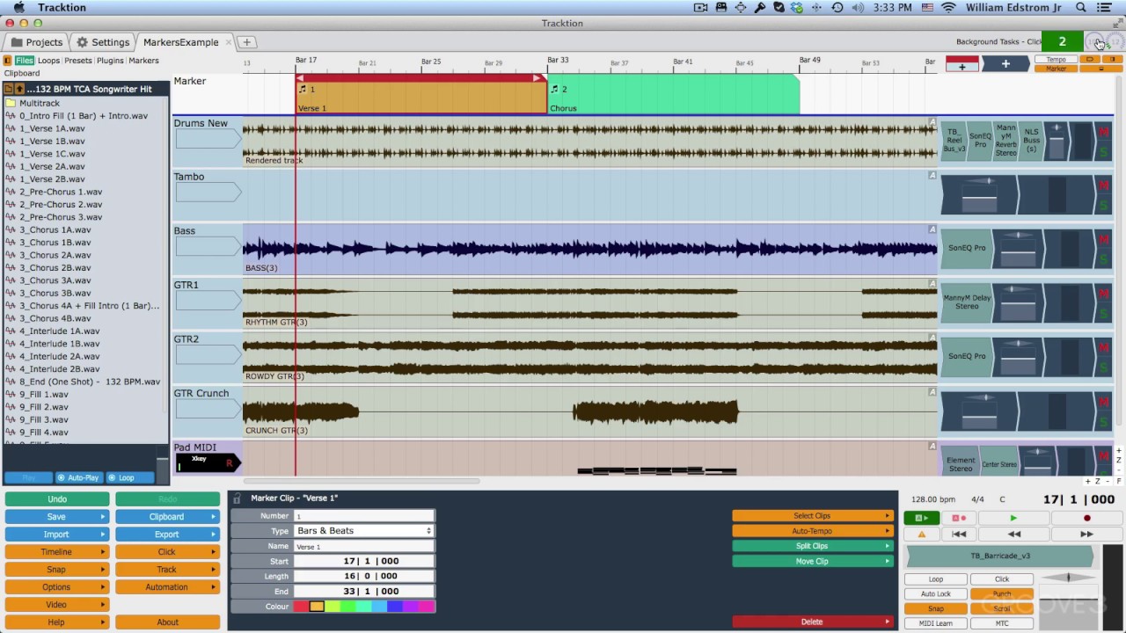Viewport: 1126px width, 633px height.
Task: Expand the Move Clip menu
Action: click(x=812, y=561)
